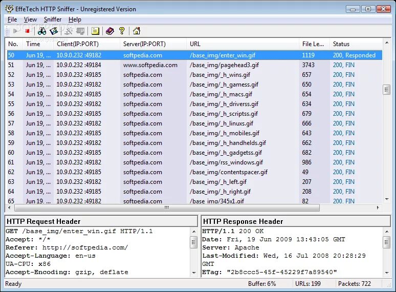Open the purple help book icon
This screenshot has height=292, width=396.
point(109,31)
